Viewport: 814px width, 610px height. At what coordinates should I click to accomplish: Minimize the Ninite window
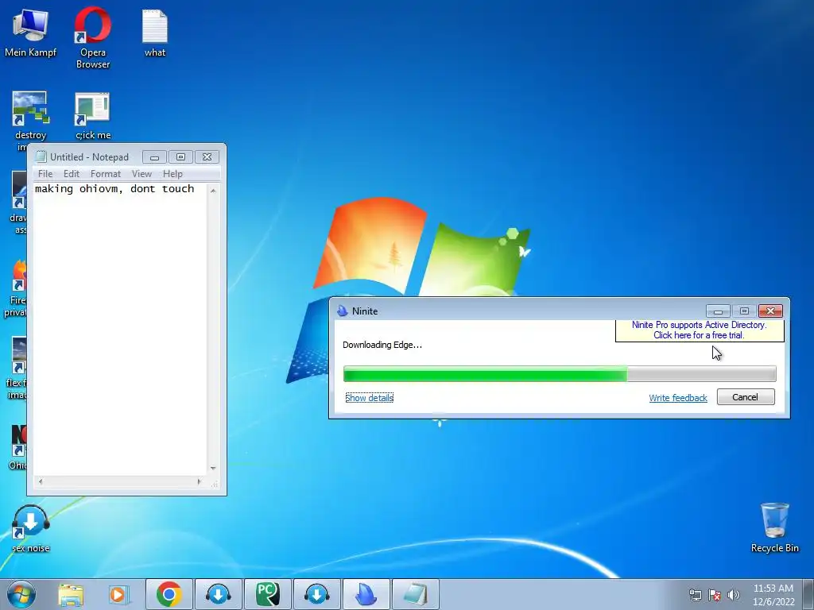tap(718, 311)
